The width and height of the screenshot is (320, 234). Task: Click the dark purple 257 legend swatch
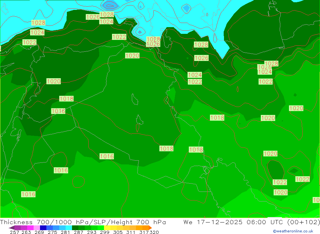click(18, 228)
